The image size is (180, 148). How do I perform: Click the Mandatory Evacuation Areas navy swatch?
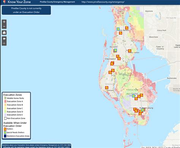[5, 136]
